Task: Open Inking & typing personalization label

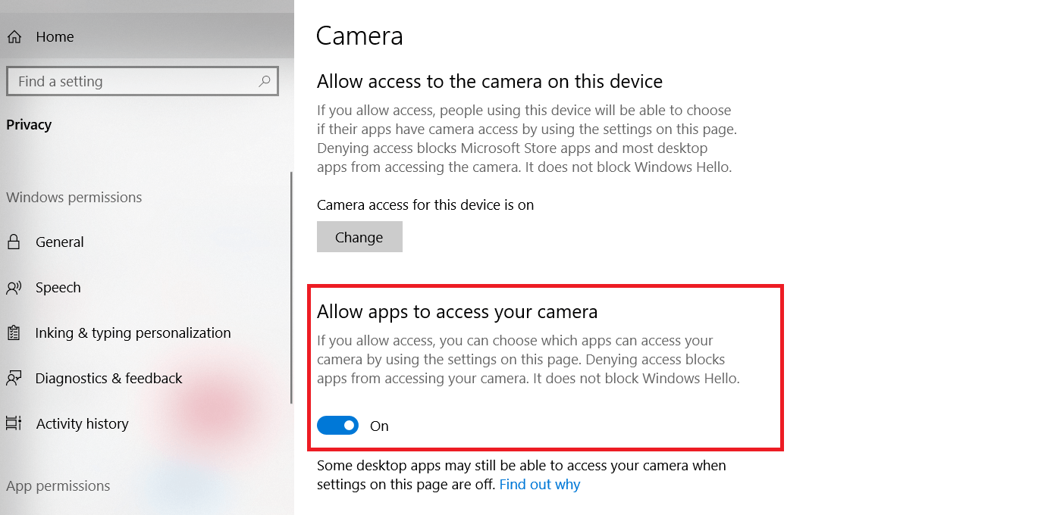Action: (x=133, y=333)
